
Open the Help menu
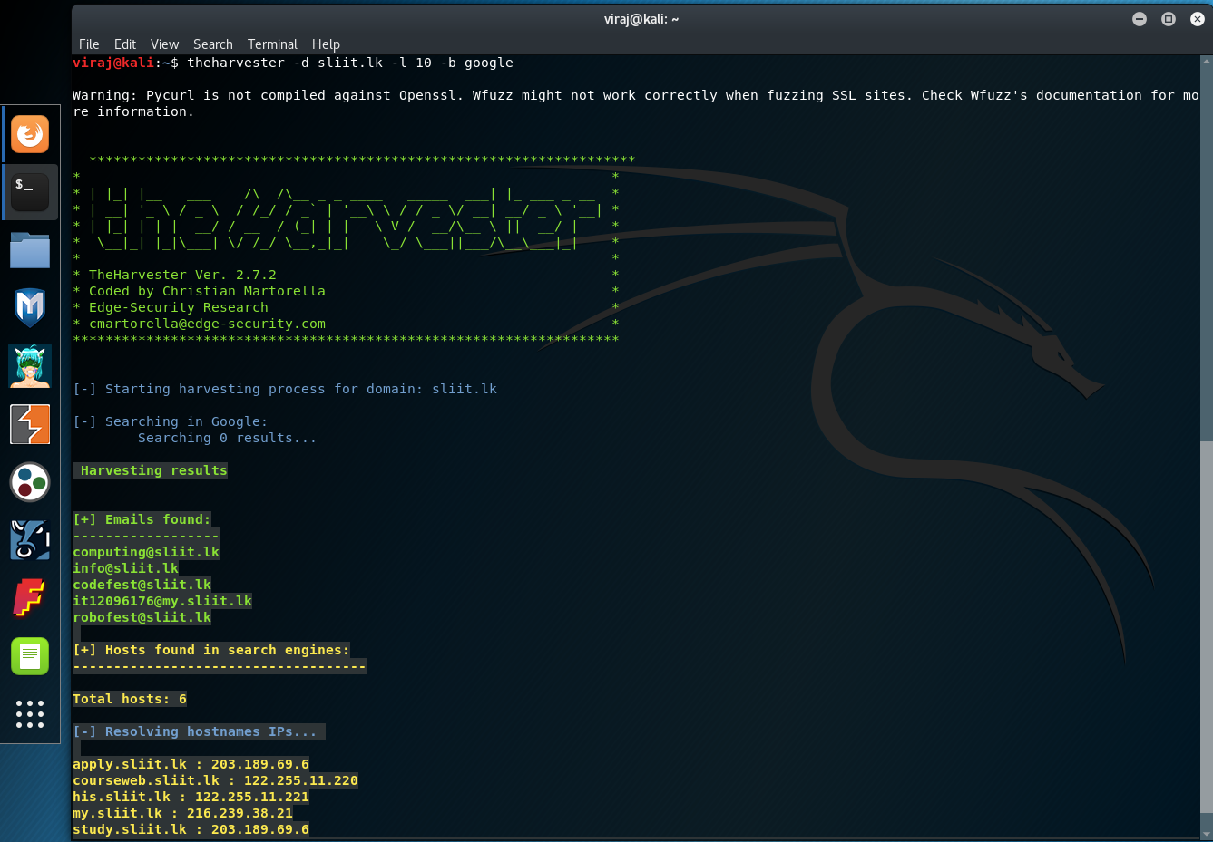326,44
